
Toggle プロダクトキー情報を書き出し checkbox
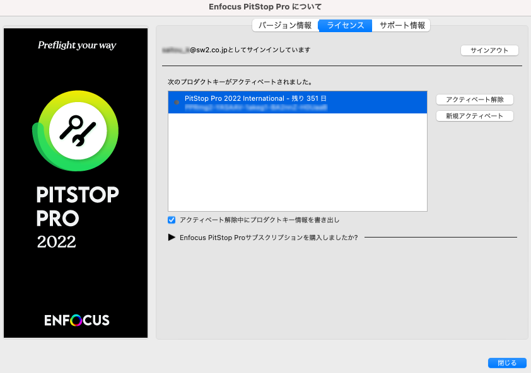pyautogui.click(x=172, y=220)
